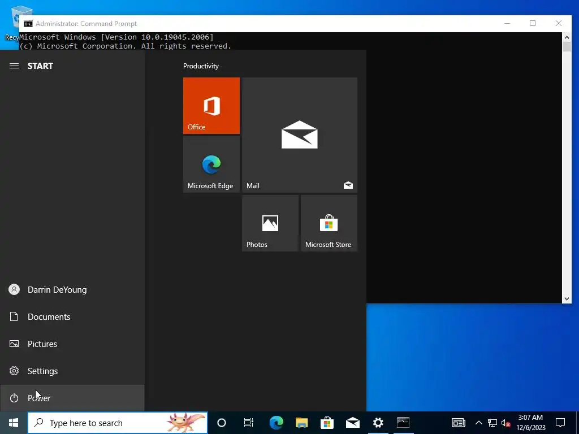
Task: Open File Explorer from taskbar
Action: click(302, 423)
